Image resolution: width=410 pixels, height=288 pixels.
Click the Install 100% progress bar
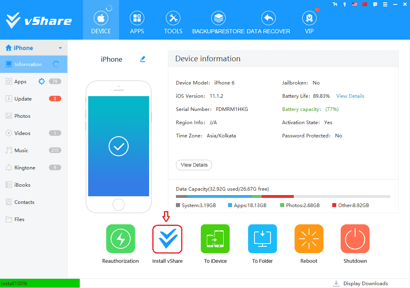pos(40,283)
